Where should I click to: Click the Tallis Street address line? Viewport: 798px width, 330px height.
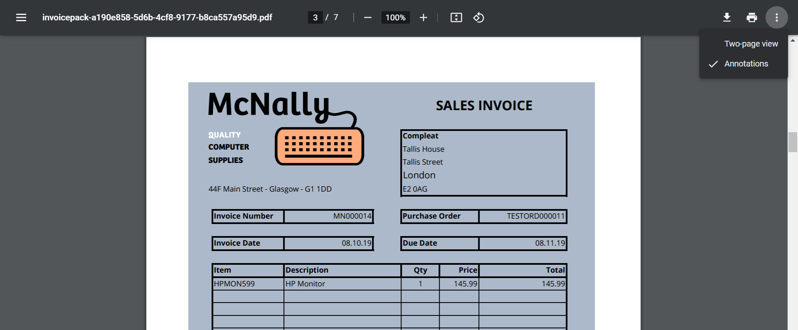422,162
